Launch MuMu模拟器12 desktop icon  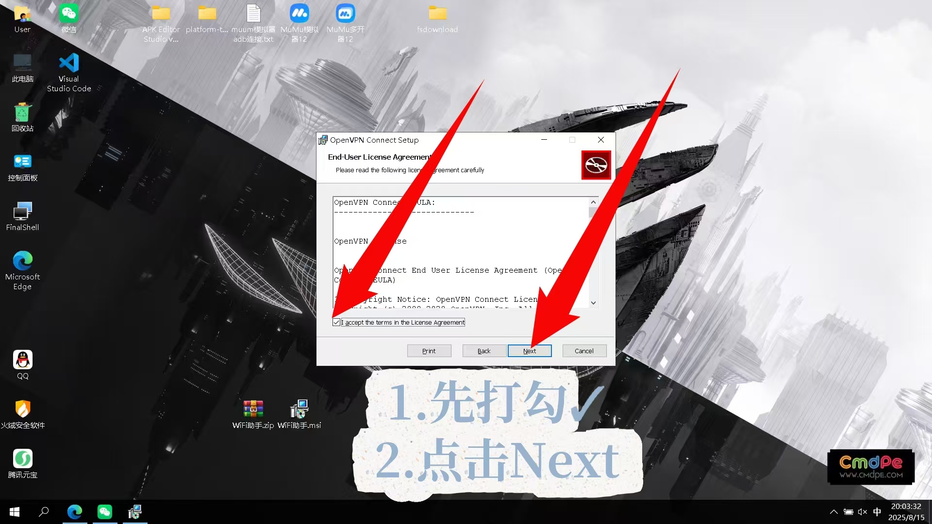[300, 24]
